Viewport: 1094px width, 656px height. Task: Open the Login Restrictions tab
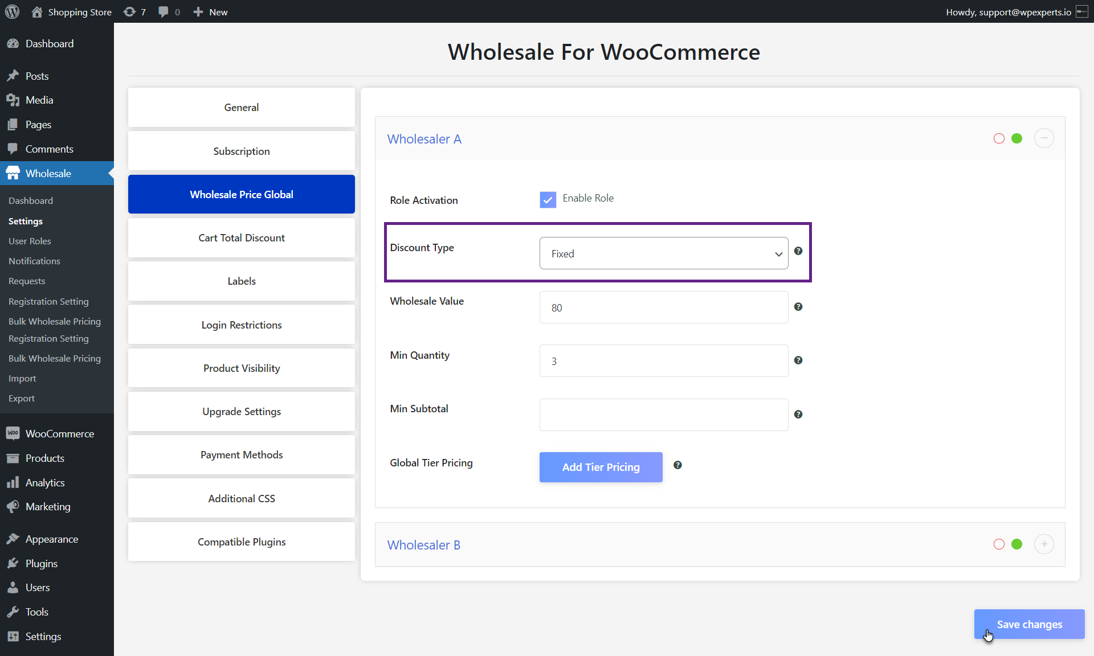242,325
